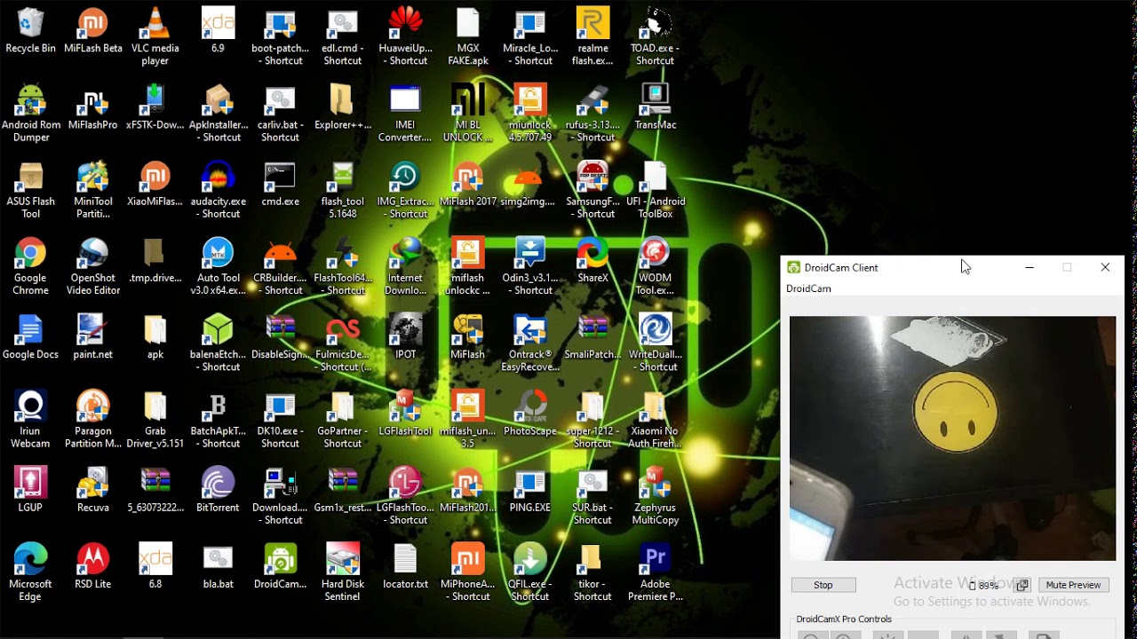
Task: Select the Iriun Webcam icon
Action: [x=30, y=419]
